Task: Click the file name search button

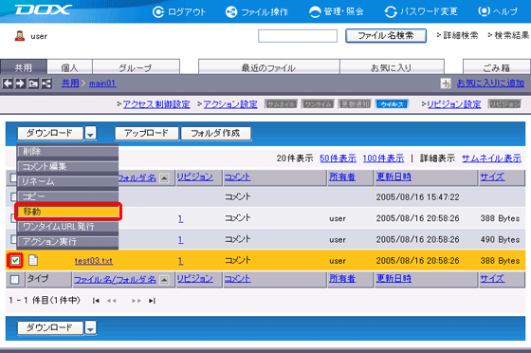Action: [x=386, y=35]
